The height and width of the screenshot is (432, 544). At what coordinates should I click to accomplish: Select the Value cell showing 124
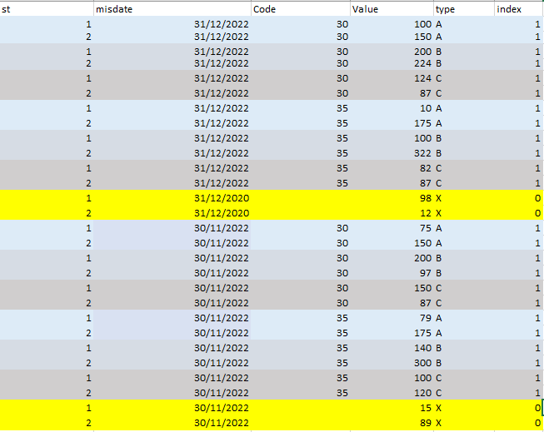coord(392,78)
